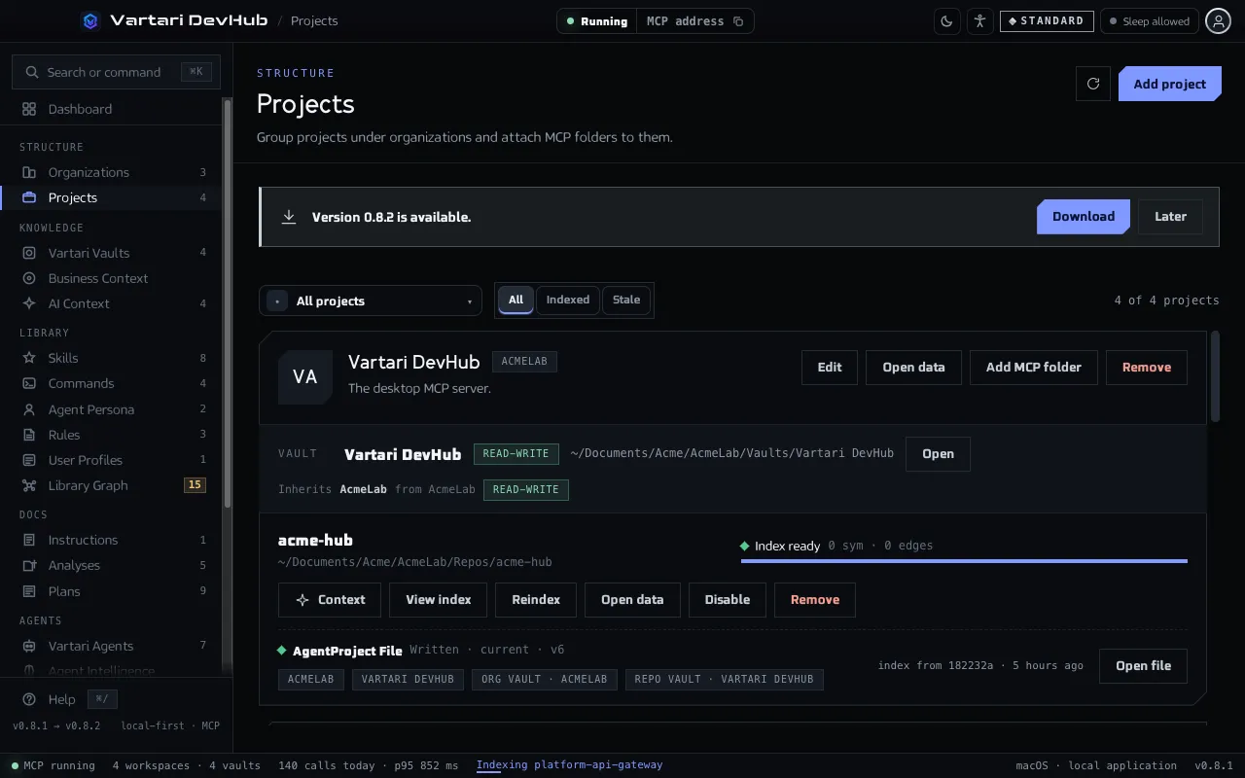The height and width of the screenshot is (778, 1245).
Task: Open User Profiles
Action: pos(112,460)
